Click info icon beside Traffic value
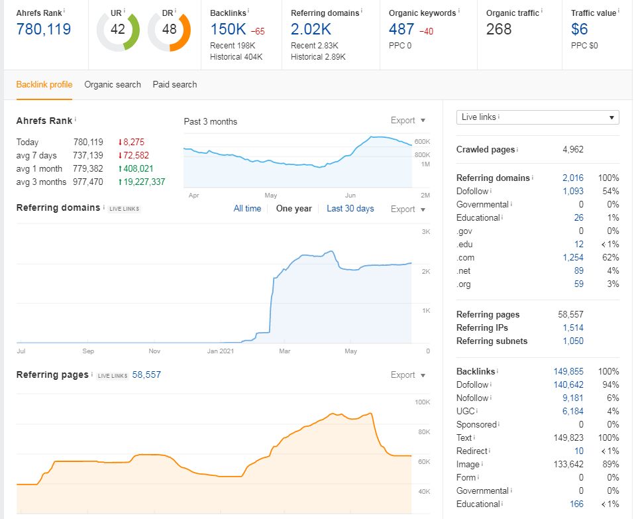 [619, 11]
